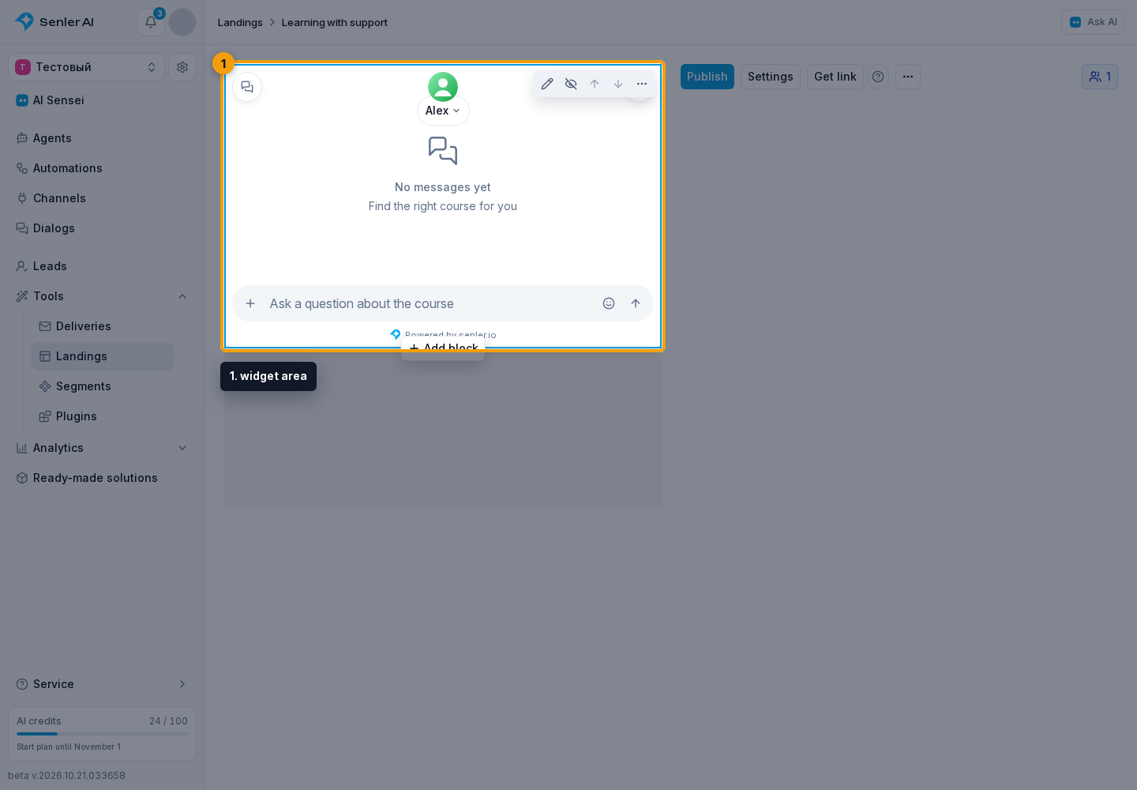
Task: Open the notifications bell
Action: (x=151, y=22)
